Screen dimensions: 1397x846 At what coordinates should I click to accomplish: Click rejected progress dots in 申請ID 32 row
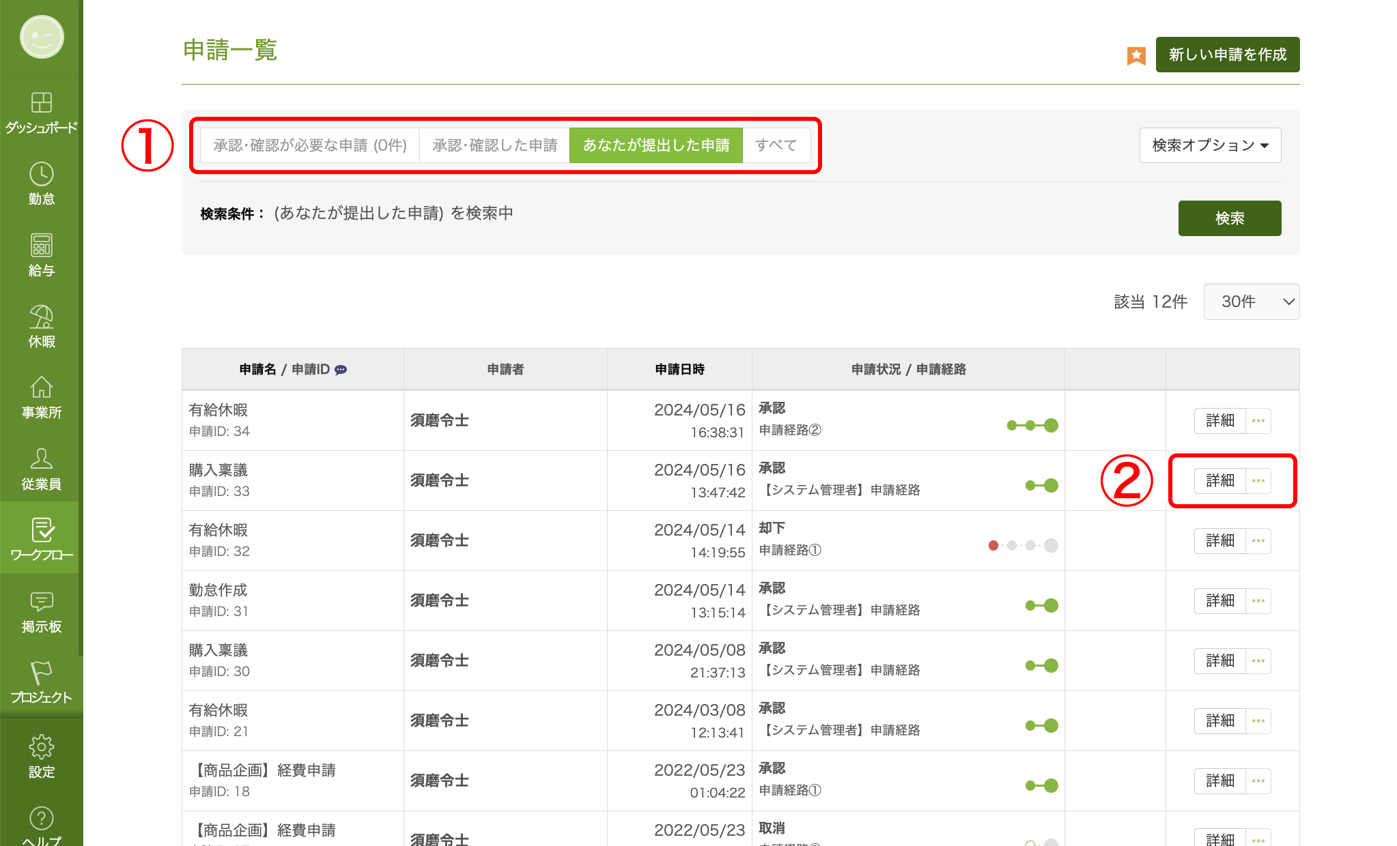(x=1023, y=545)
